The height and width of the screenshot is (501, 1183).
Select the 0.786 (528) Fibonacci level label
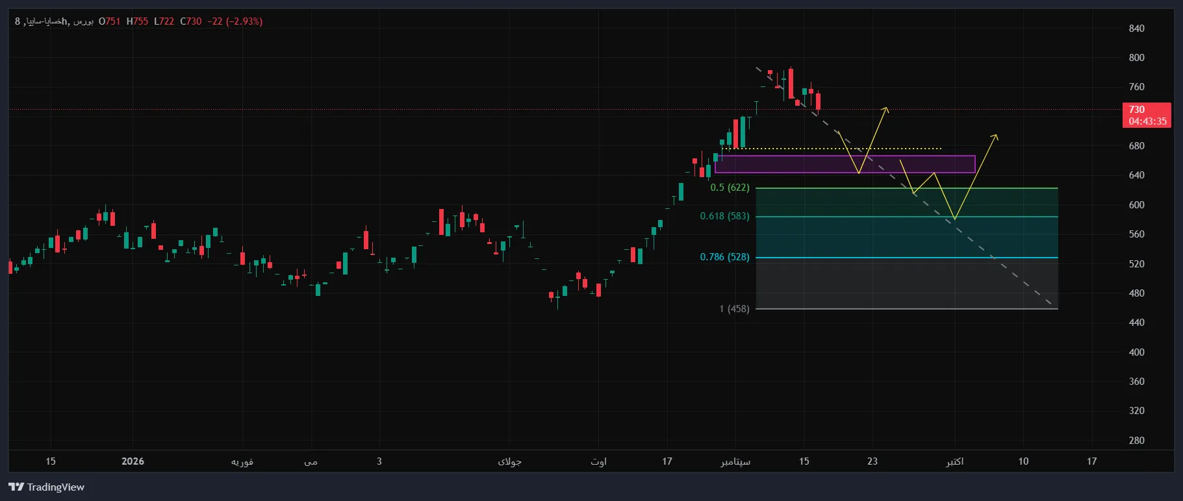[724, 257]
